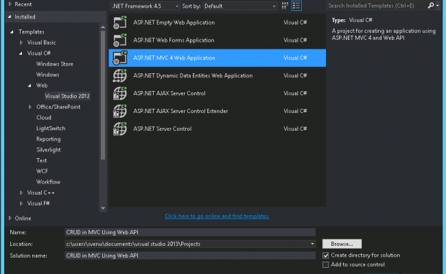Click the Solution name input field
The image size is (446, 274).
[x=190, y=256]
